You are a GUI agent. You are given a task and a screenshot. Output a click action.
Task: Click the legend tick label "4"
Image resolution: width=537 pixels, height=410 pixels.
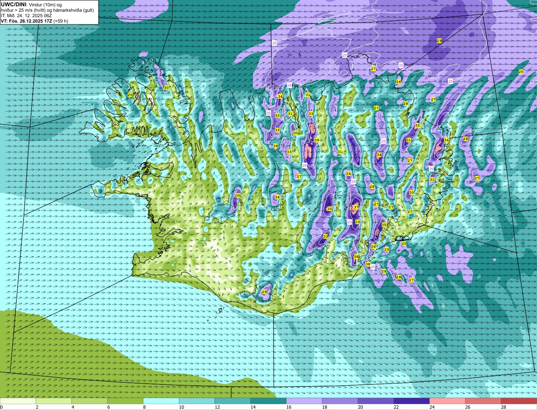pos(73,407)
